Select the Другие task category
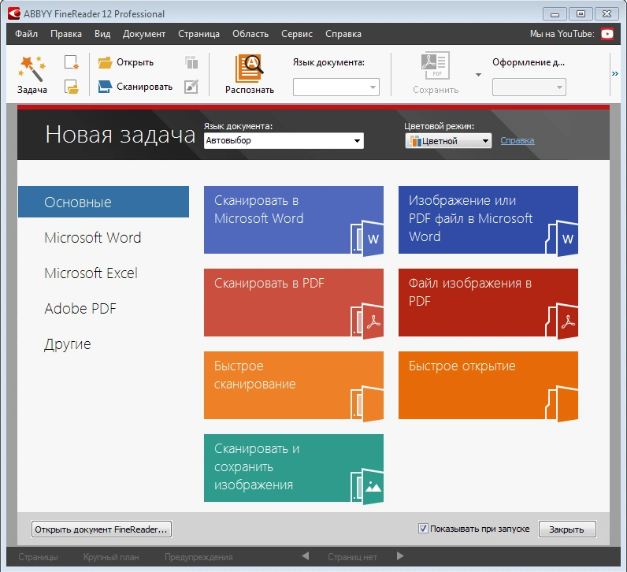627x572 pixels. (x=68, y=344)
